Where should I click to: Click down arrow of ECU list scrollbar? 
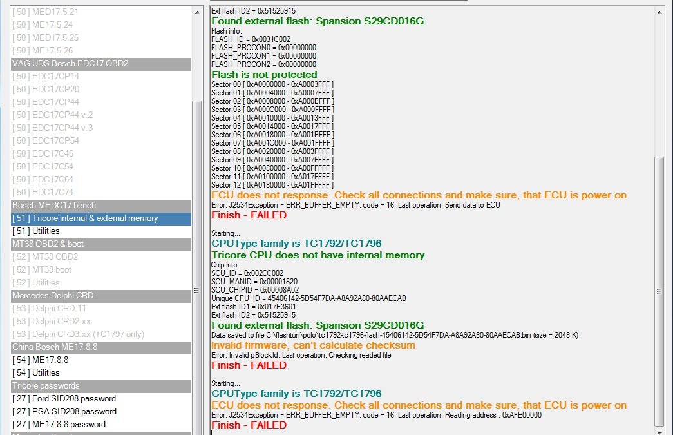(197, 429)
